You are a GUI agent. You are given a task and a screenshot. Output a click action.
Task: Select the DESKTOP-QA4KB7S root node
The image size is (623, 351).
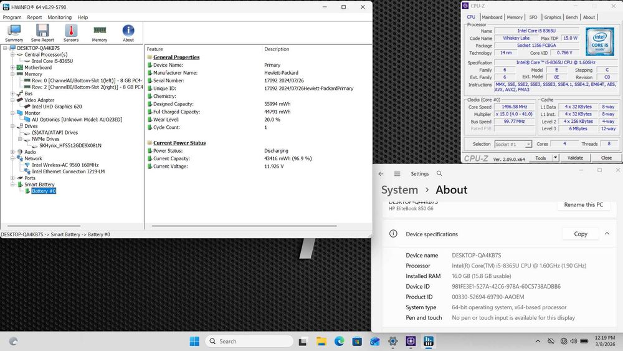[38, 48]
